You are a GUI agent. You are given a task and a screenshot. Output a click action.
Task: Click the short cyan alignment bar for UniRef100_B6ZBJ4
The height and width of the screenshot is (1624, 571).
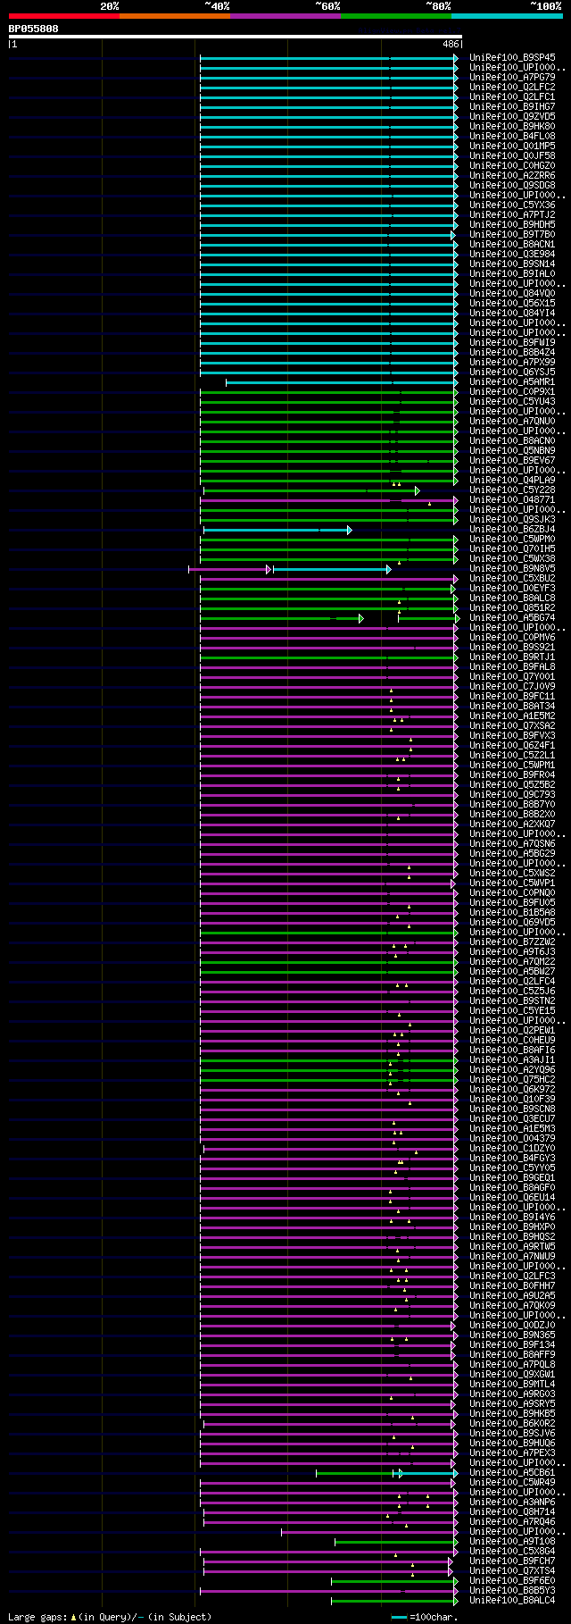coord(277,530)
